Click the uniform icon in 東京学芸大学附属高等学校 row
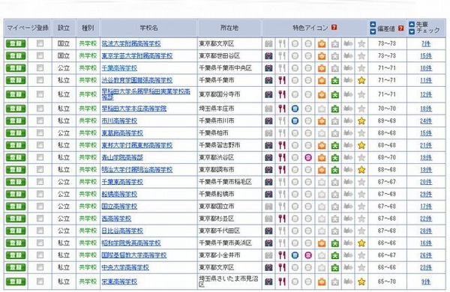The height and width of the screenshot is (292, 450). [268, 56]
